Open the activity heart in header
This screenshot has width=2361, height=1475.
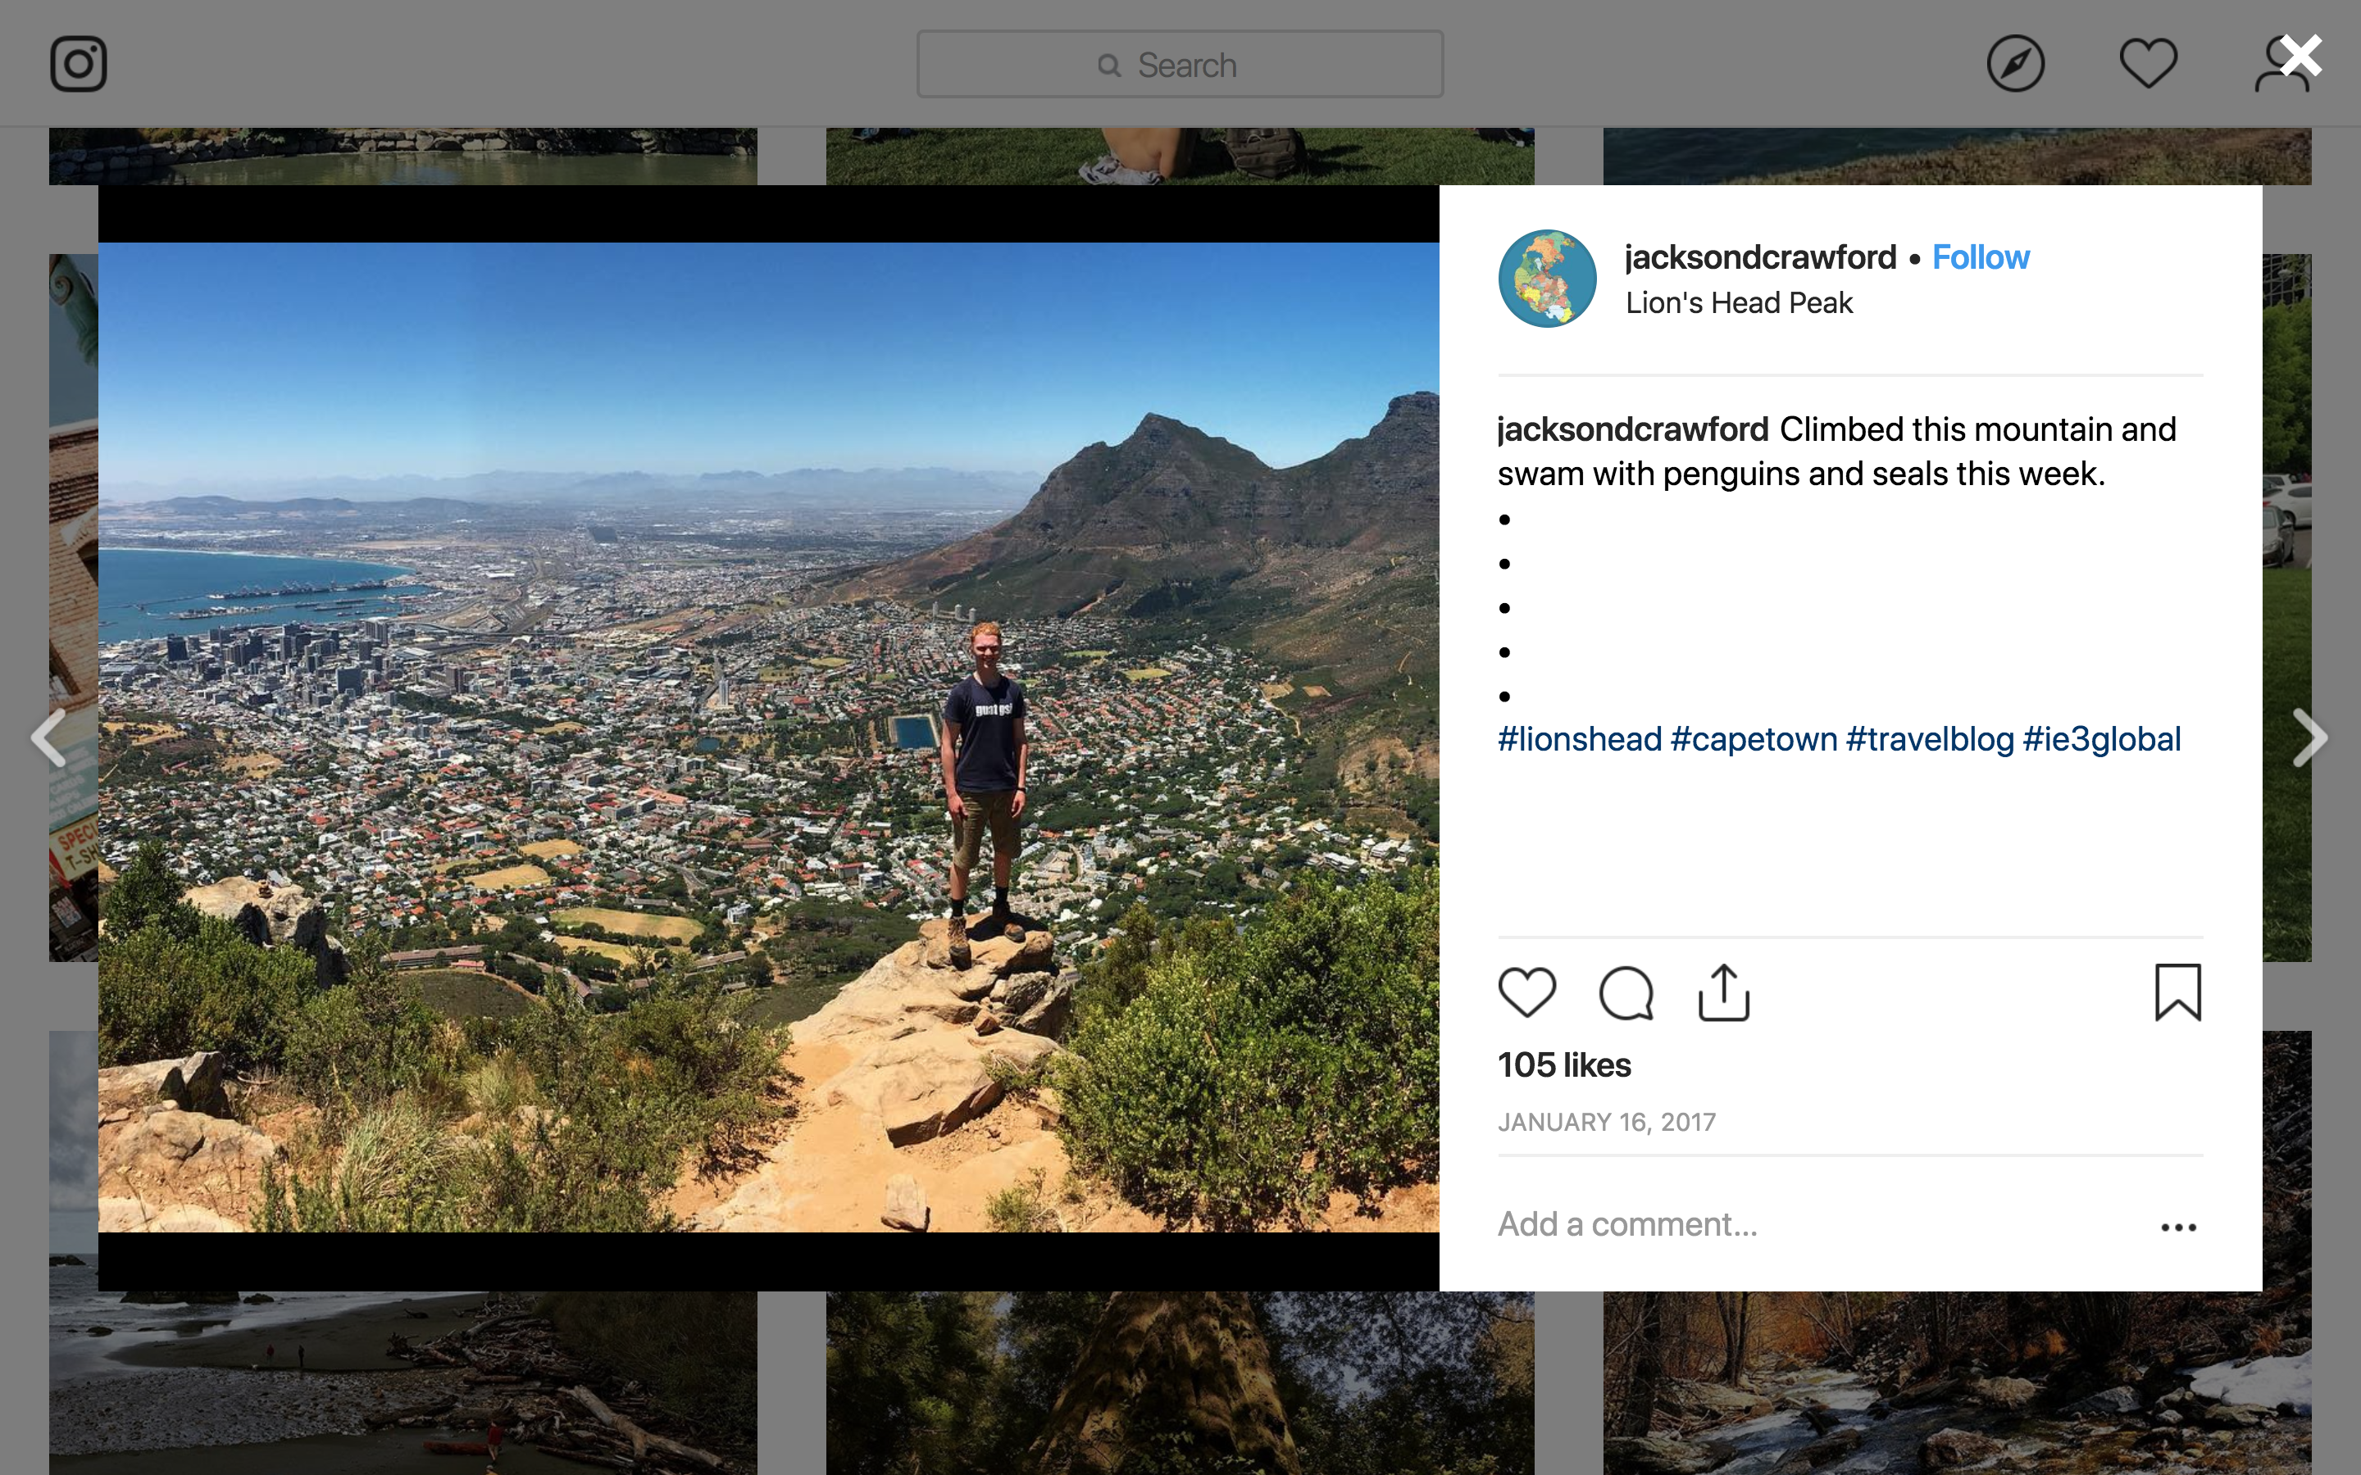[2147, 65]
